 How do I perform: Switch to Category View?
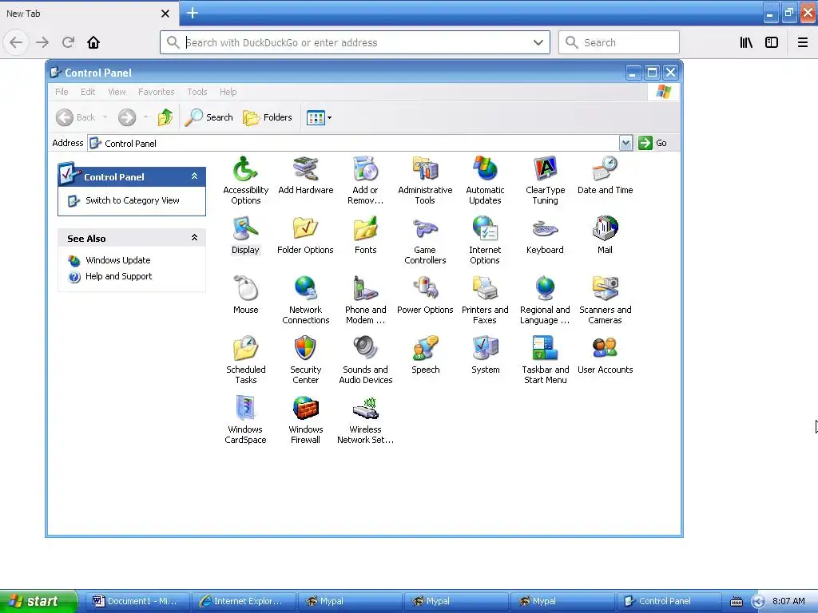point(133,200)
